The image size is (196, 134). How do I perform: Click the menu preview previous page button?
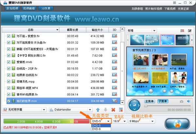[164, 91]
